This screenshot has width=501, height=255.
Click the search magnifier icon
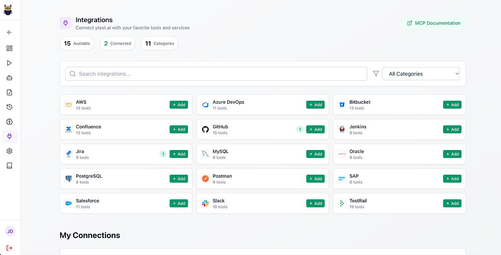[x=72, y=74]
